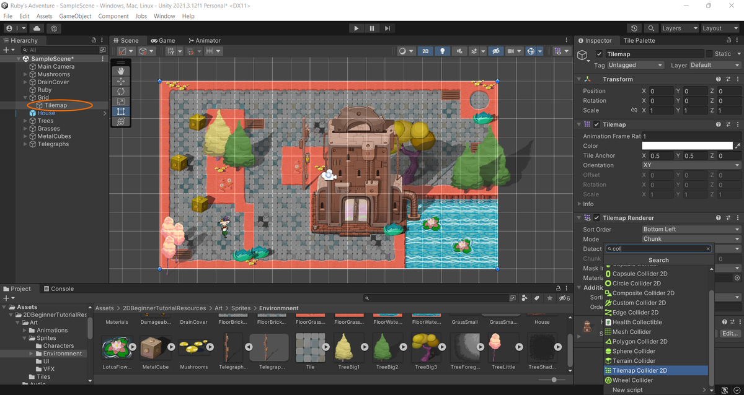
Task: Select Composite Collider 2D from list
Action: [x=656, y=293]
